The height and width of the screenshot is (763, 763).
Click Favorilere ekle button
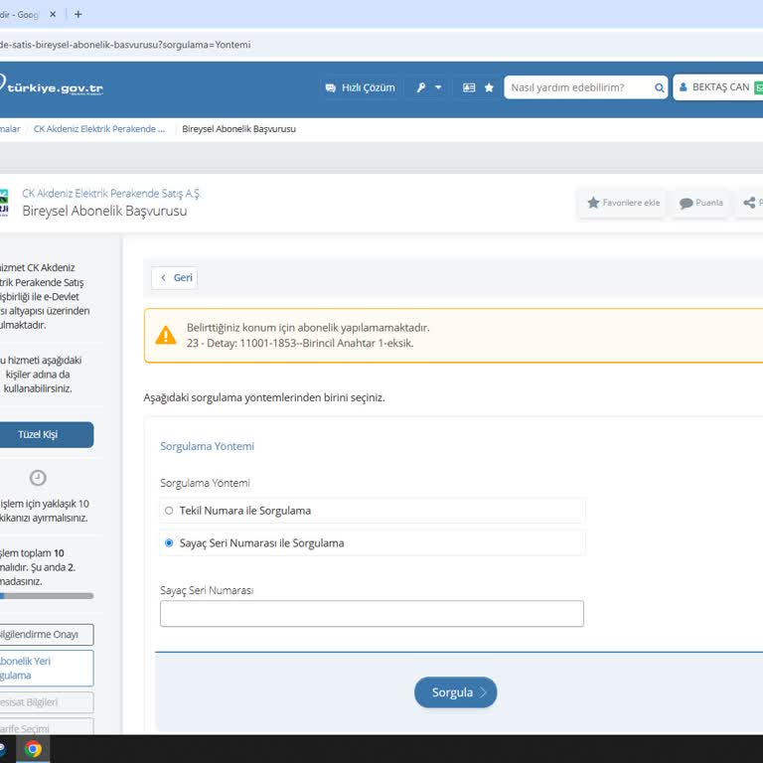[x=622, y=203]
